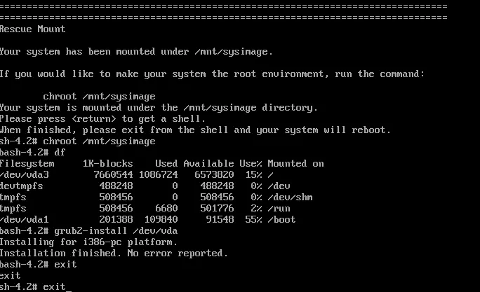This screenshot has height=292, width=480.
Task: Click the "Filesystem" column header
Action: tap(27, 164)
